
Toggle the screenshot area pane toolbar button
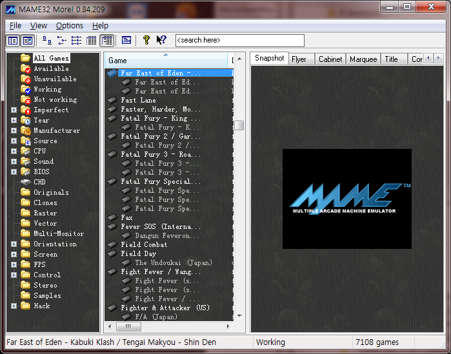(28, 41)
